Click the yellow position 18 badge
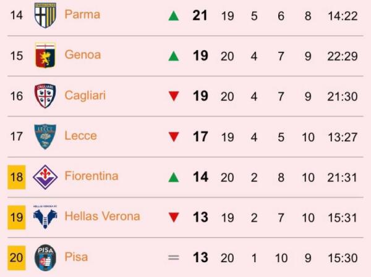The height and width of the screenshot is (277, 371). 17,177
